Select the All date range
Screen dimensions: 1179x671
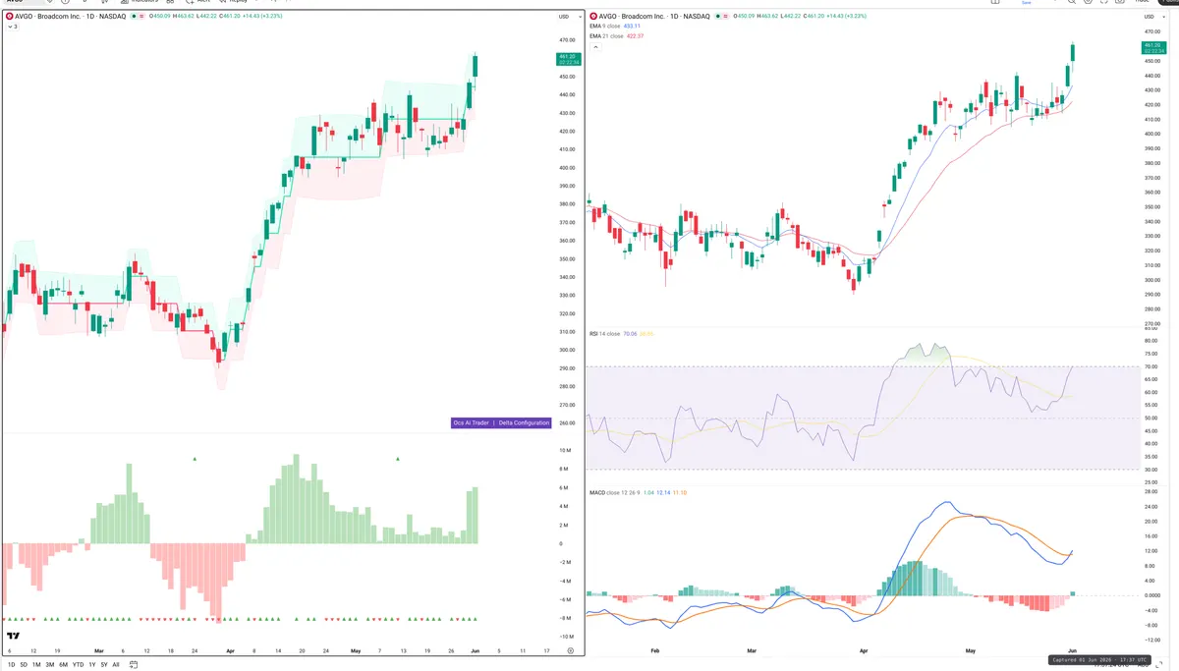[x=116, y=665]
